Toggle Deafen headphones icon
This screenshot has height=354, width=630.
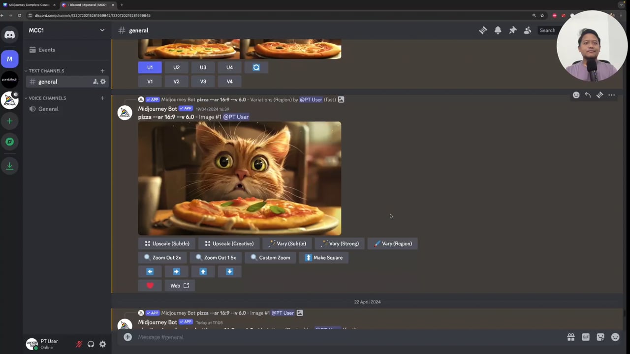point(91,344)
